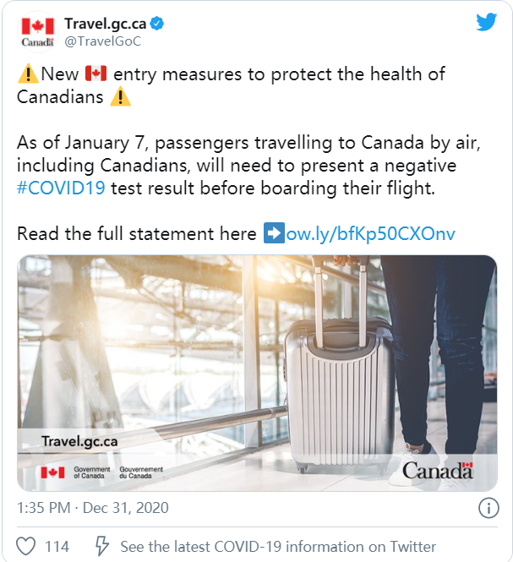This screenshot has width=513, height=562.
Task: Click the Government of Canada logo in the image
Action: (103, 472)
